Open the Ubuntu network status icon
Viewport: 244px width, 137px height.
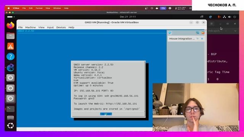(x=225, y=17)
